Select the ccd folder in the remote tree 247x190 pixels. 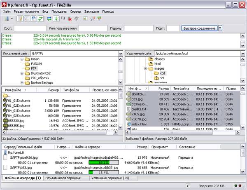pos(163,73)
